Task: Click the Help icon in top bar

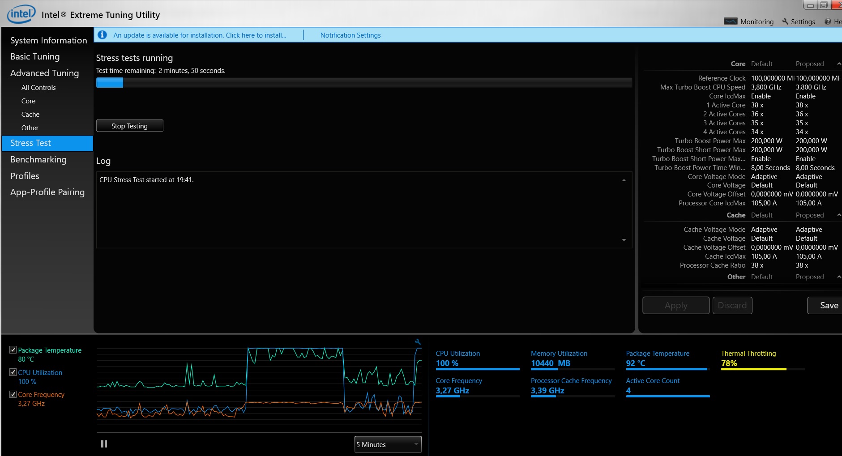Action: [828, 21]
